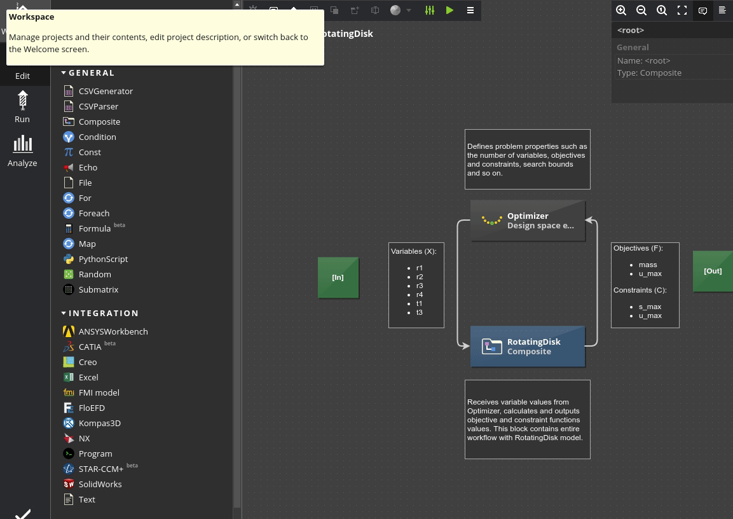The image size is (733, 519).
Task: Fit the workflow to the screen
Action: click(x=682, y=10)
